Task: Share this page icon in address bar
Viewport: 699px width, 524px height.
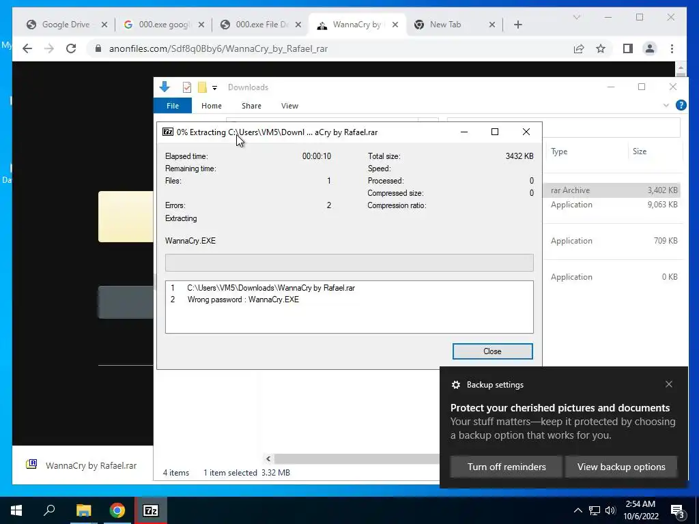Action: pyautogui.click(x=579, y=48)
